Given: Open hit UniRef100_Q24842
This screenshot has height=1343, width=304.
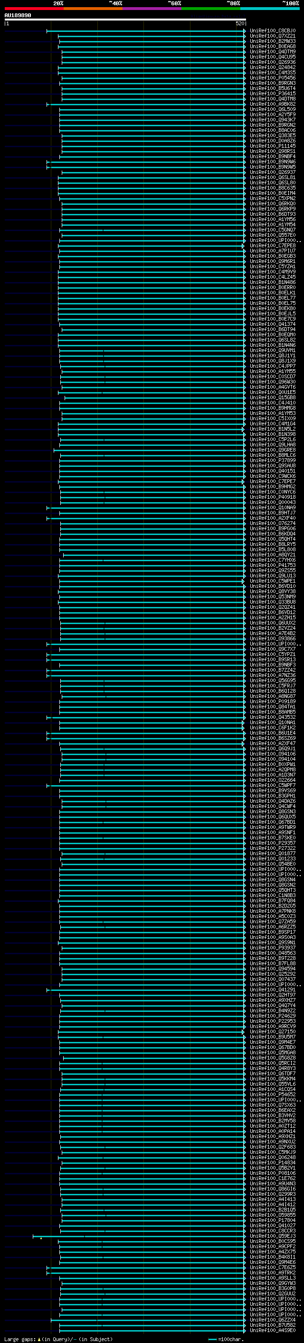Looking at the screenshot, I should pyautogui.click(x=273, y=67).
